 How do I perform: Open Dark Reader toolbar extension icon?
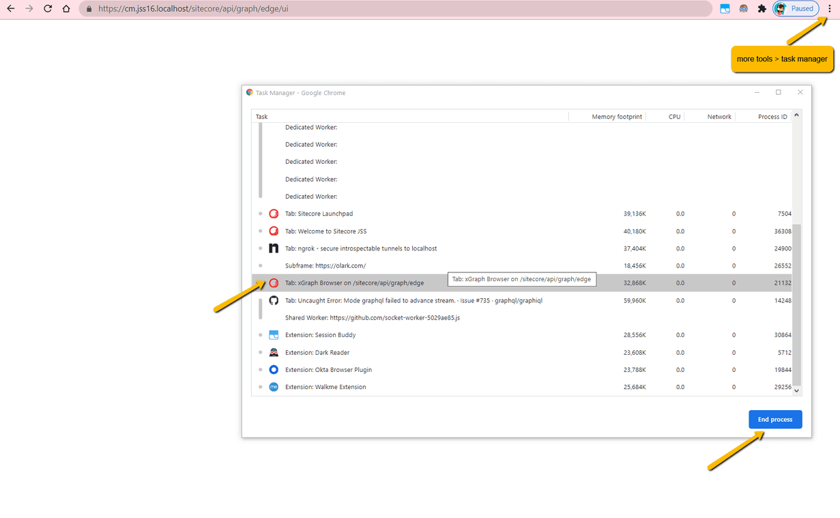click(x=743, y=9)
